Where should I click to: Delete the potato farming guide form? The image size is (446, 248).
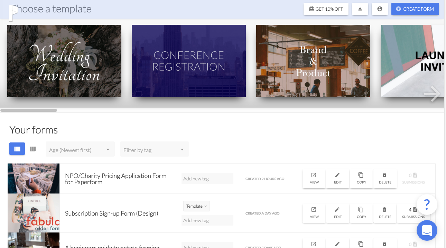coord(385,243)
